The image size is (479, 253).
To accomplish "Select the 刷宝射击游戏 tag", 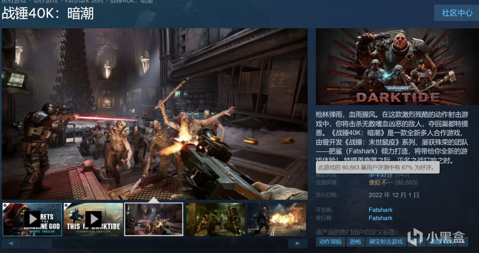I will coord(386,242).
